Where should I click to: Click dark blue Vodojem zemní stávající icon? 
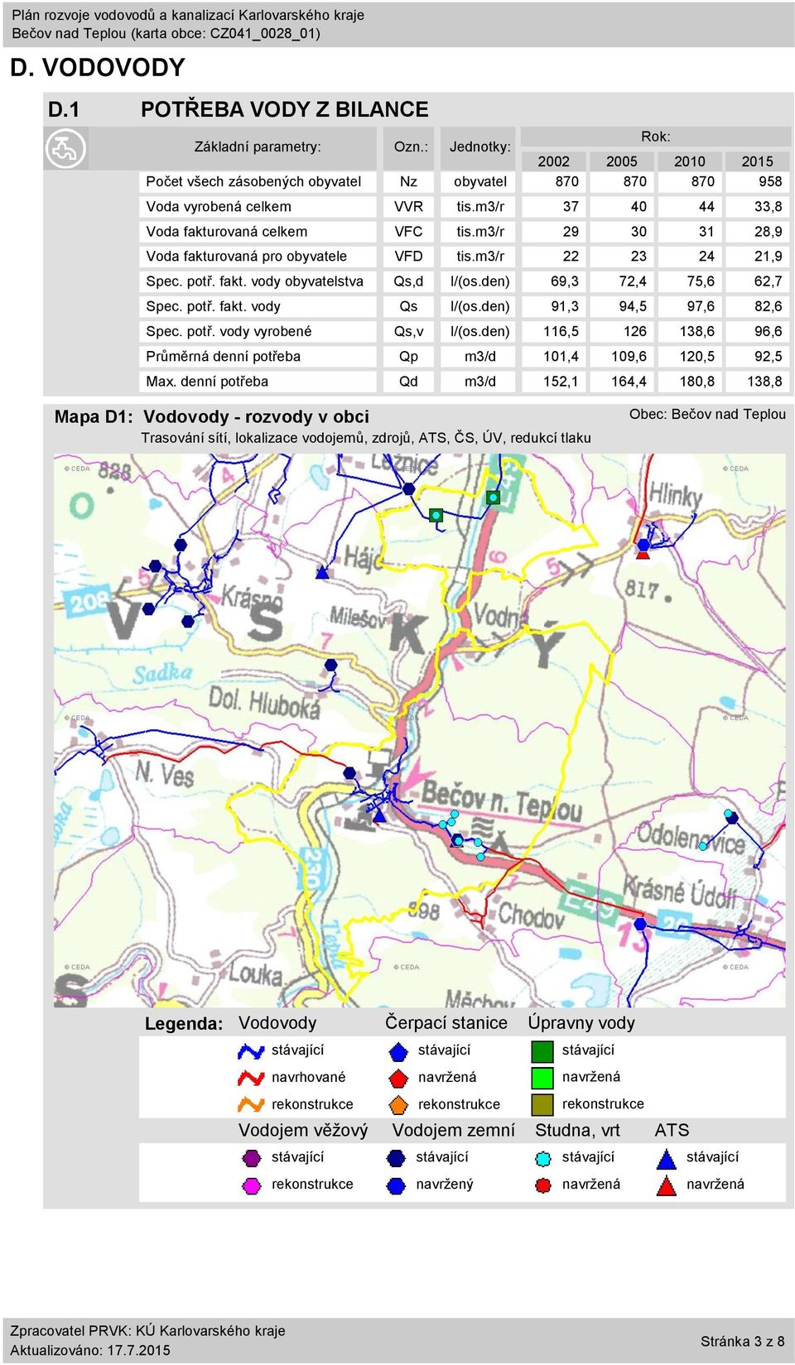397,1158
